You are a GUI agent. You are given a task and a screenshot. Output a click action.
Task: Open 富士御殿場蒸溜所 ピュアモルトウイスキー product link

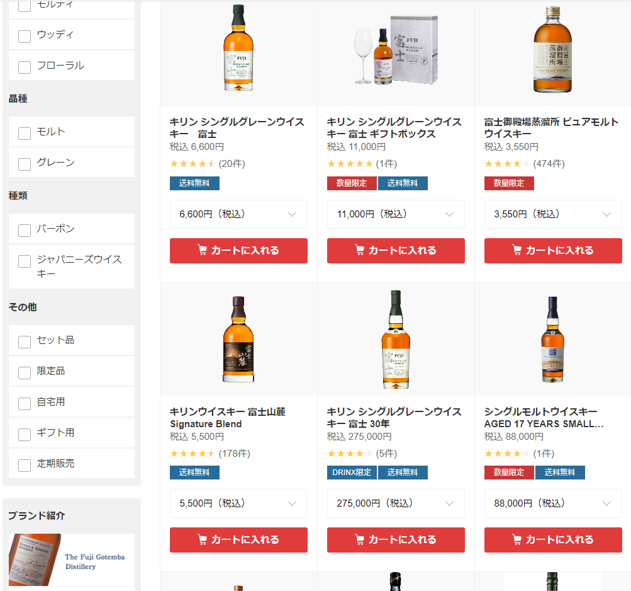tap(551, 128)
